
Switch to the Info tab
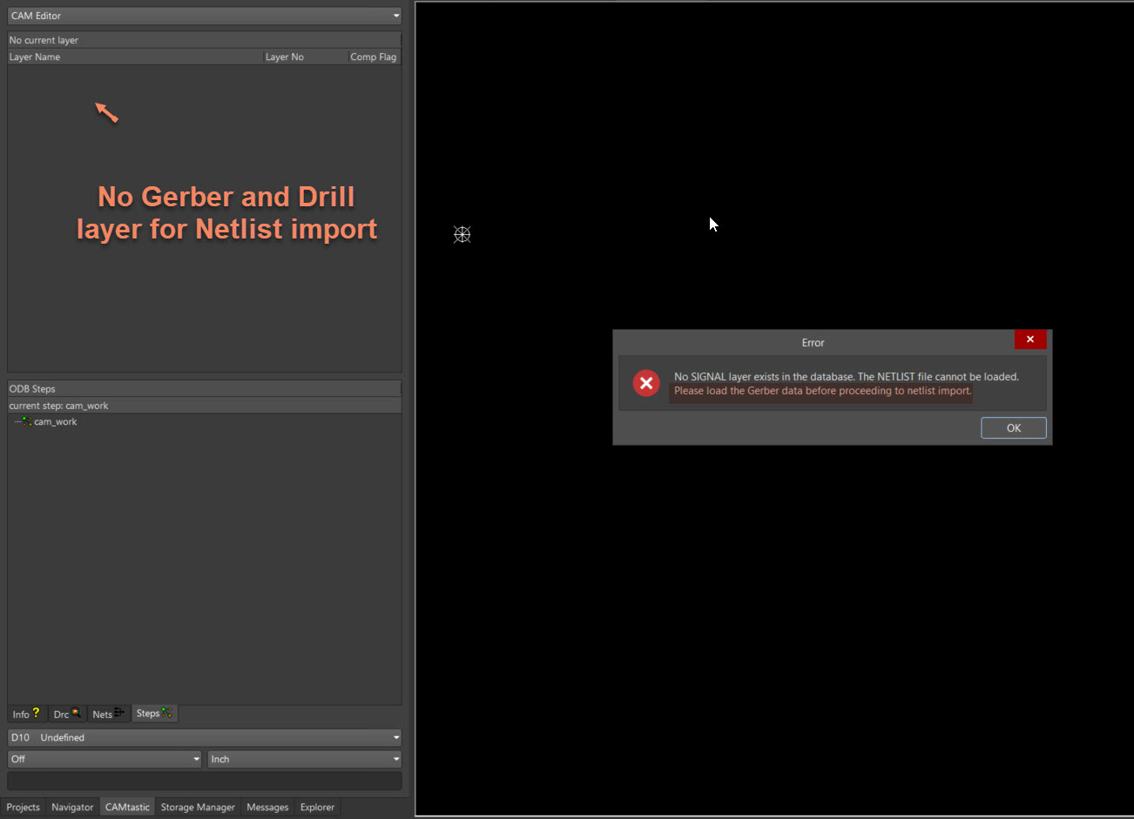[26, 714]
